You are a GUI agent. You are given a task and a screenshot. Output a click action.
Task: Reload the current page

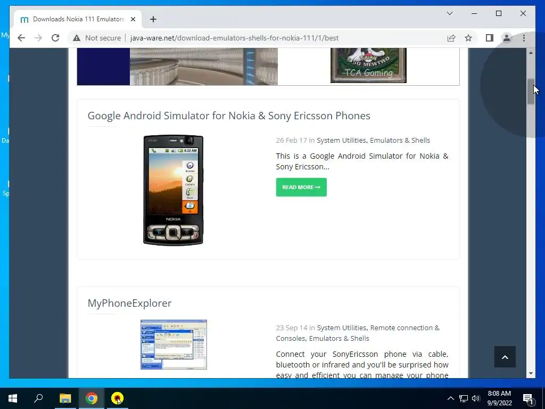pyautogui.click(x=55, y=38)
